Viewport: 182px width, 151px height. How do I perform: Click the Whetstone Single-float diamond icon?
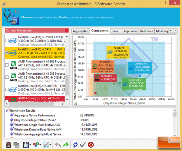coord(12,125)
